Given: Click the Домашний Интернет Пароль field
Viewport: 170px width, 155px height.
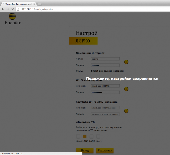Looking at the screenshot, I should click(105, 65).
